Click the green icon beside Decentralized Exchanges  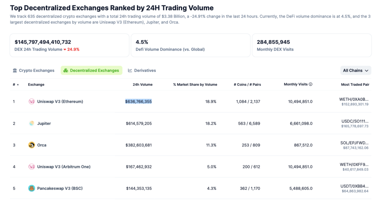66,71
